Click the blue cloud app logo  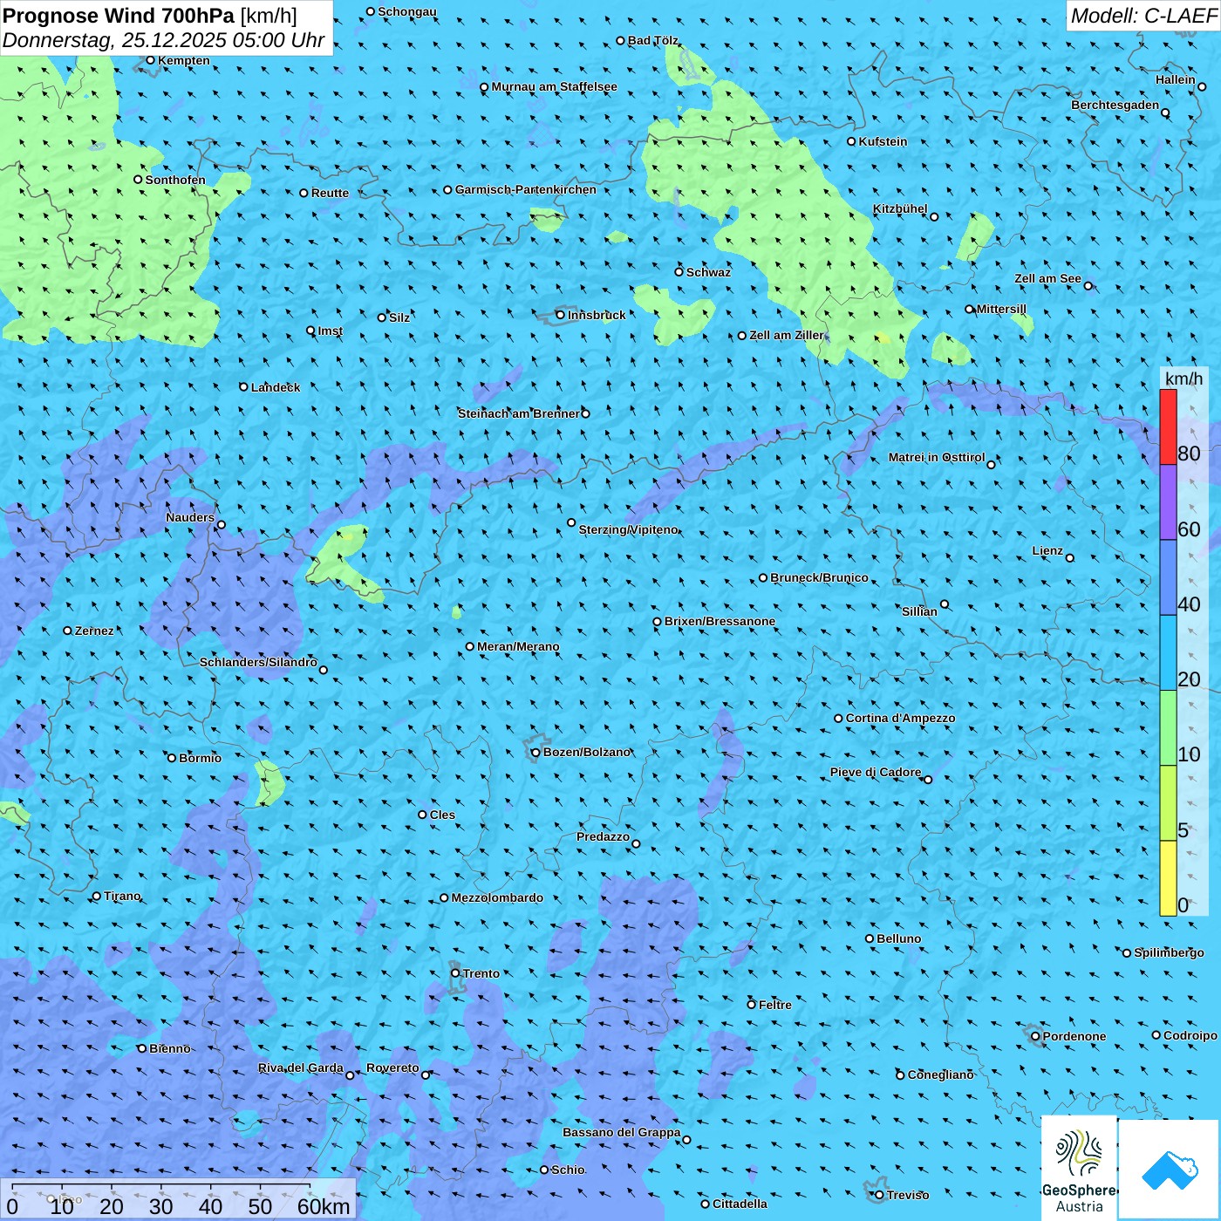pos(1170,1170)
